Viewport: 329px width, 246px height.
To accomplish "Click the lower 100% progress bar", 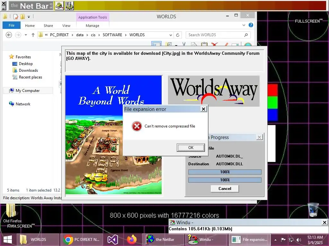I will pyautogui.click(x=225, y=180).
